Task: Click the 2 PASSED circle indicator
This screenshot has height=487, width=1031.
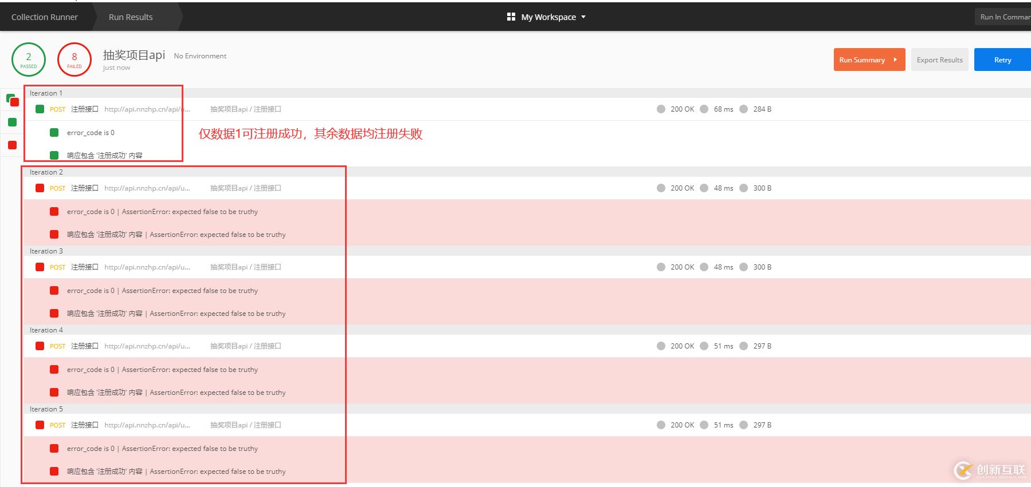Action: click(29, 60)
